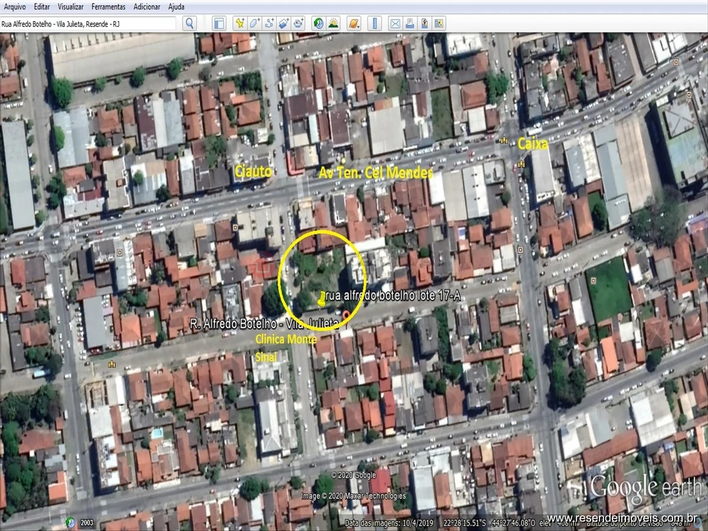Expand the Adicionar menu
The image size is (708, 531).
147,7
